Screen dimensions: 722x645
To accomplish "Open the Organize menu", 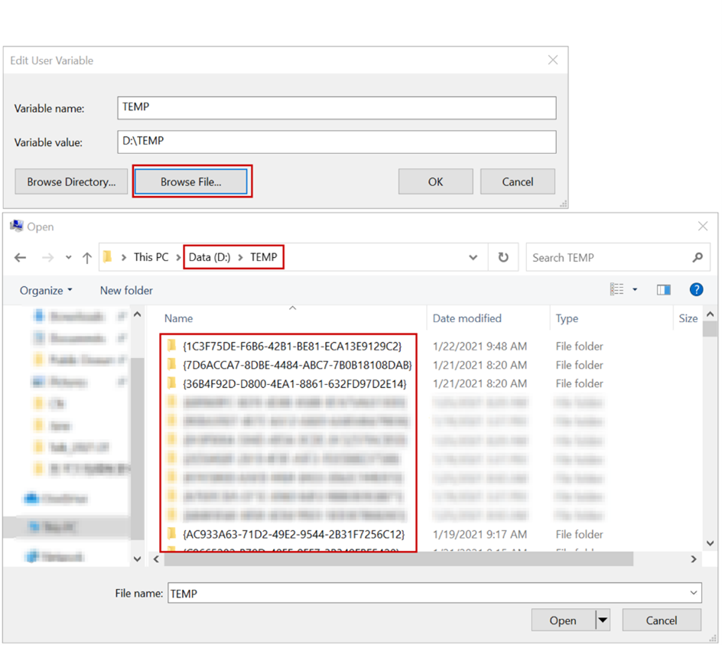I will click(46, 290).
